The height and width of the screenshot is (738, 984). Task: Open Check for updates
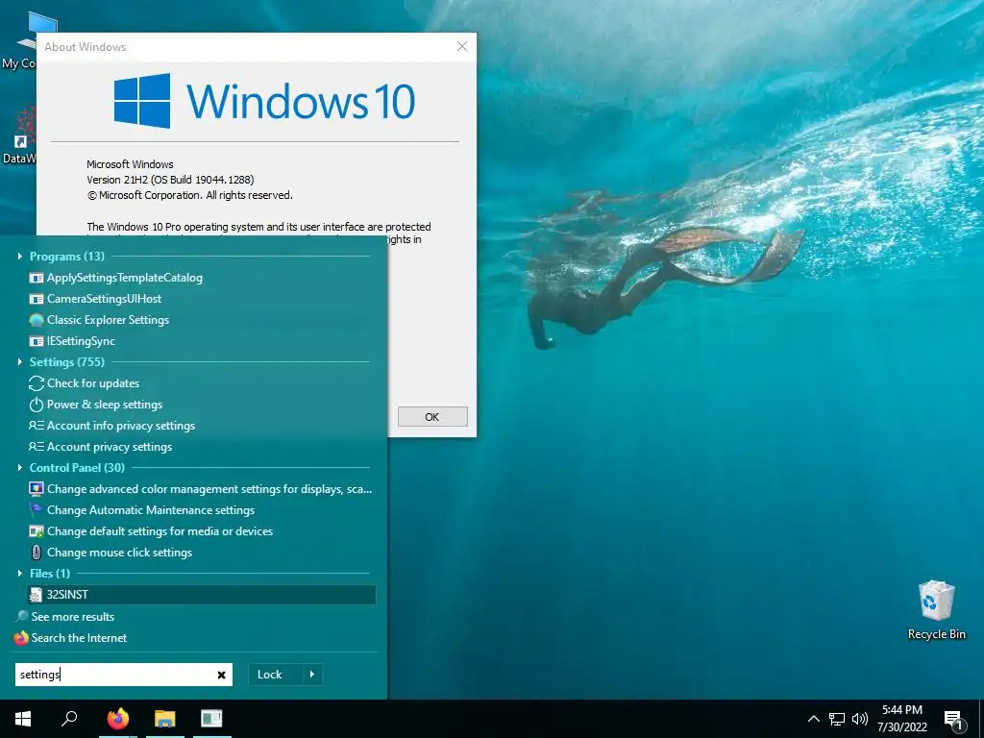[x=201, y=383]
